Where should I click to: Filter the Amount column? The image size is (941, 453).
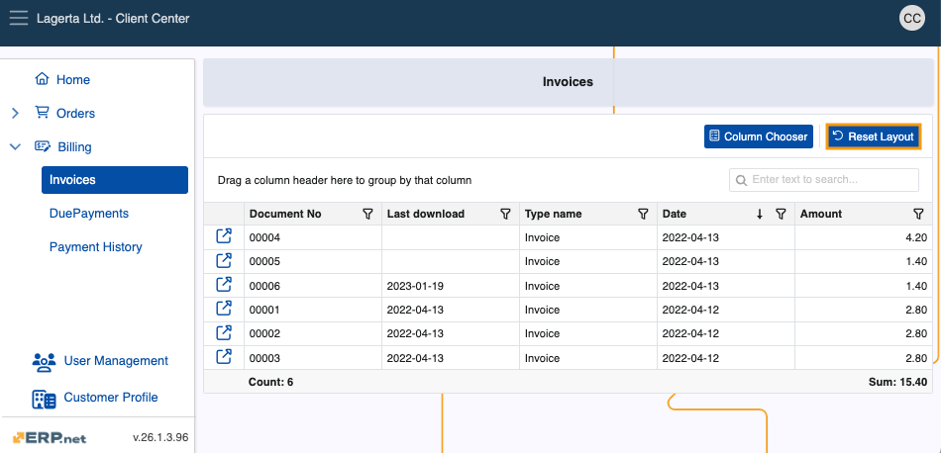tap(917, 214)
